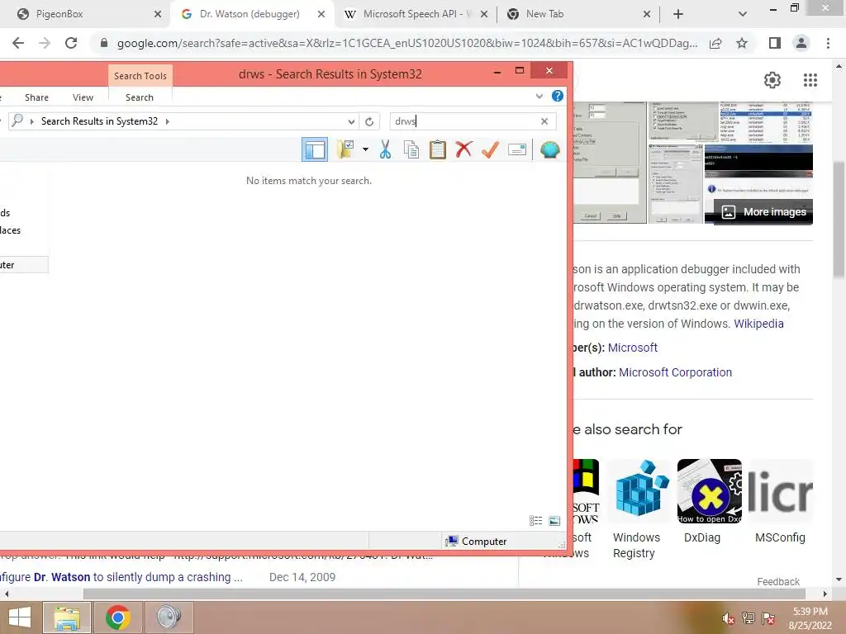Open File Explorer from taskbar
The image size is (846, 634).
click(67, 617)
